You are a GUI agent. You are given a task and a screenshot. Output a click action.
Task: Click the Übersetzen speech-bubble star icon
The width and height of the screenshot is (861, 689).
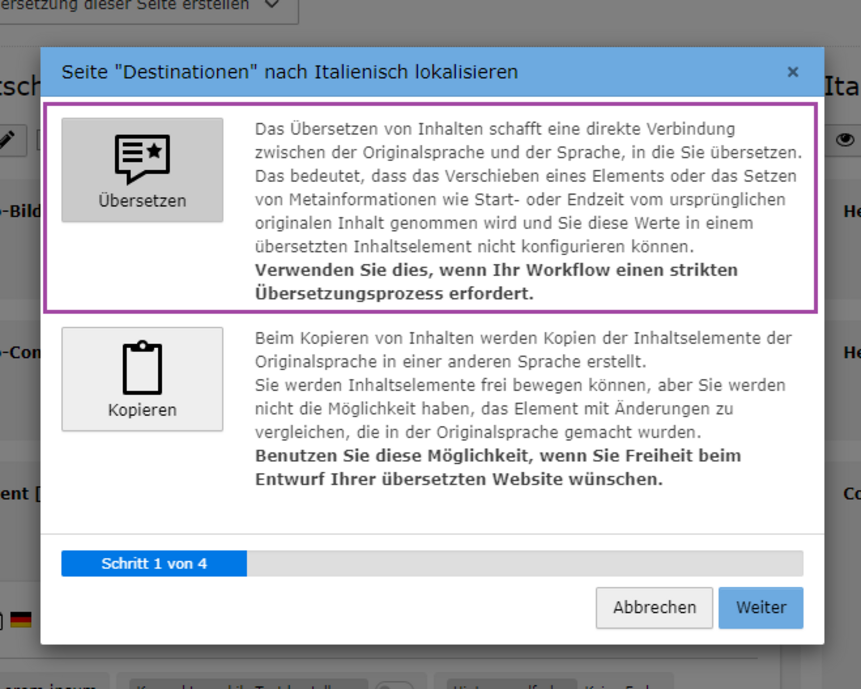142,158
